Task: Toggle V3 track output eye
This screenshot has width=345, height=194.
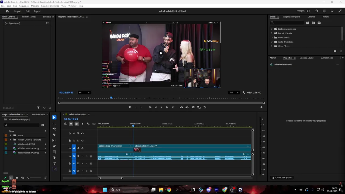Action: (x=82, y=133)
